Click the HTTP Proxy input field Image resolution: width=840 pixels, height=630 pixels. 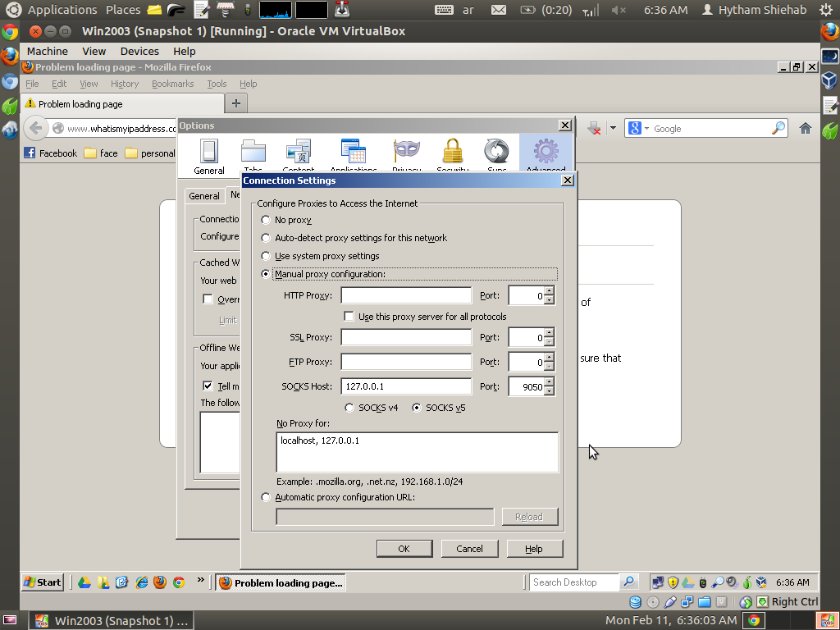[406, 295]
